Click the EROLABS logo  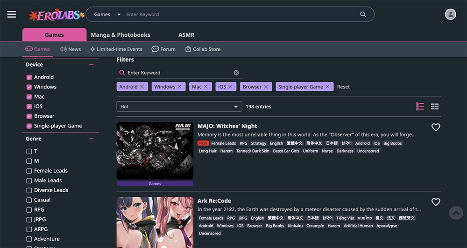coord(57,14)
